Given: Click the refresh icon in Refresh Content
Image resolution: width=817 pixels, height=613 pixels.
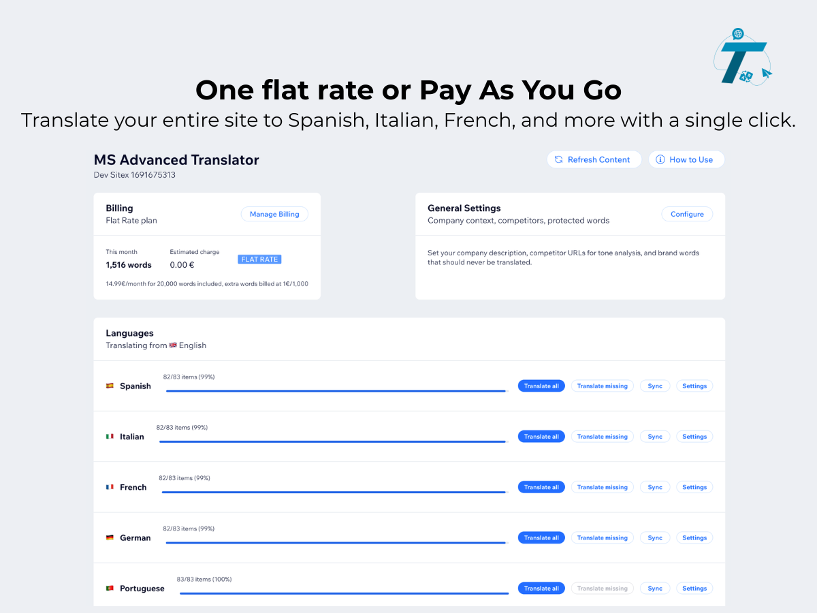Looking at the screenshot, I should (558, 159).
